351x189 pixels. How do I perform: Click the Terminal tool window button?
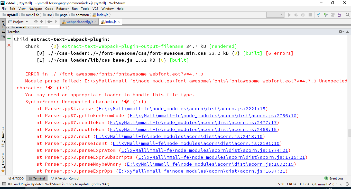[37, 178]
